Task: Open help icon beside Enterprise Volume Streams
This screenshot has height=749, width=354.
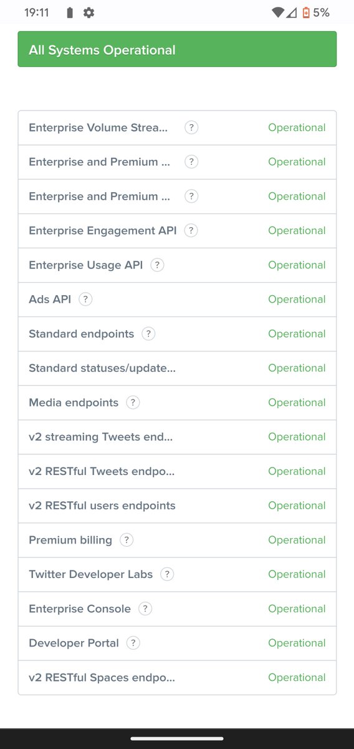Action: point(191,127)
